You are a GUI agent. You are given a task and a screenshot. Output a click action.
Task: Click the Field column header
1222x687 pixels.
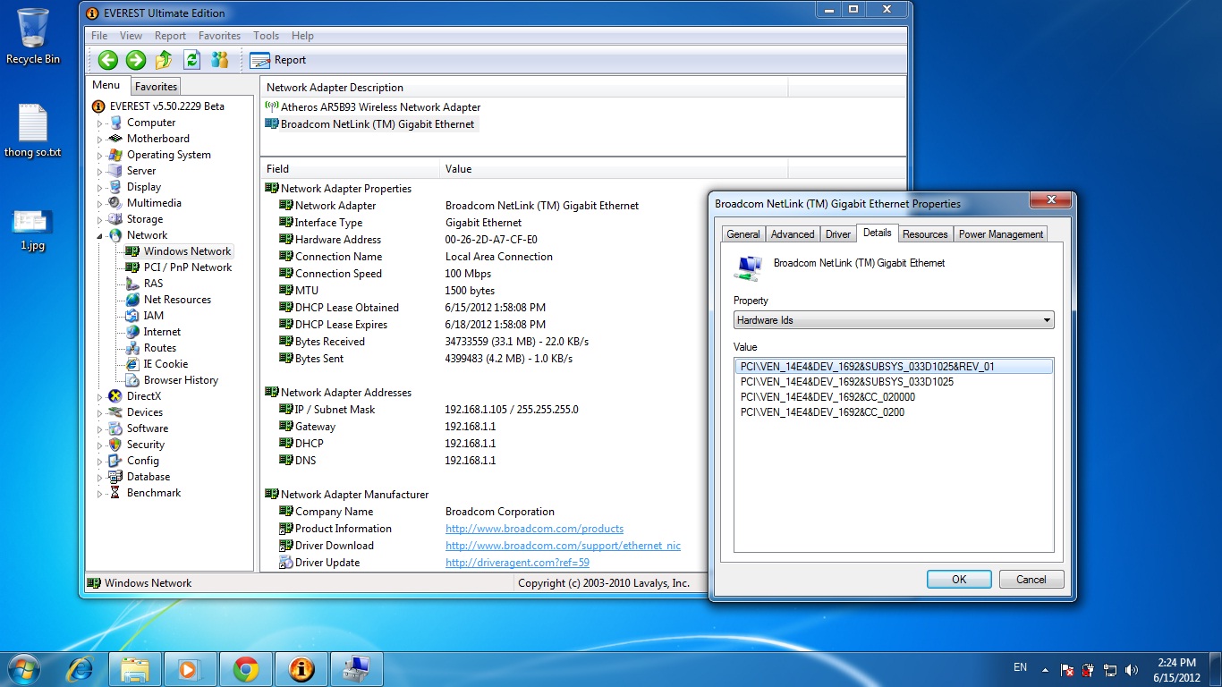[351, 169]
